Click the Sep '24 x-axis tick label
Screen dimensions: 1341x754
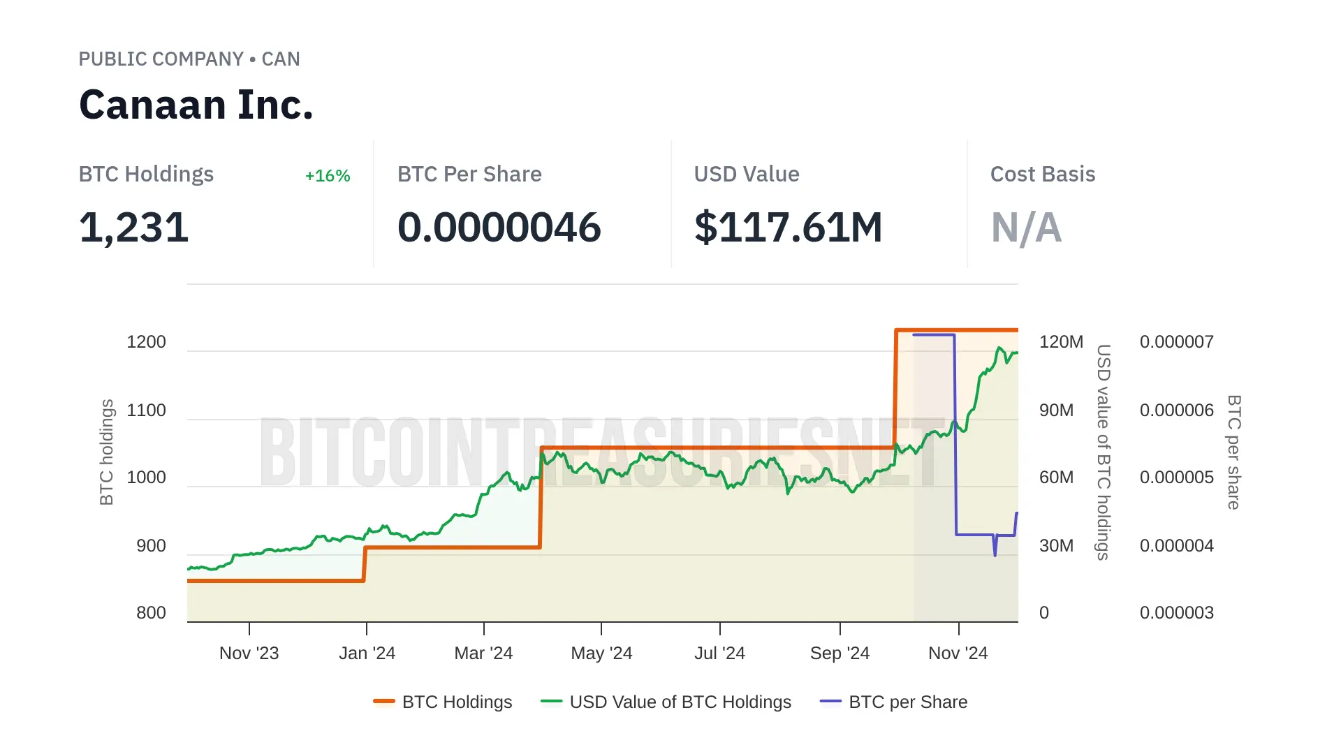840,653
